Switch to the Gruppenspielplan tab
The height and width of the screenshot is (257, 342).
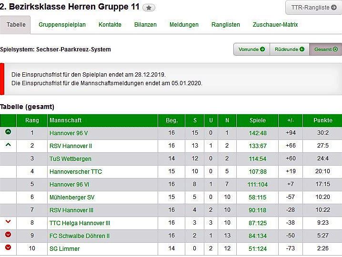[62, 25]
